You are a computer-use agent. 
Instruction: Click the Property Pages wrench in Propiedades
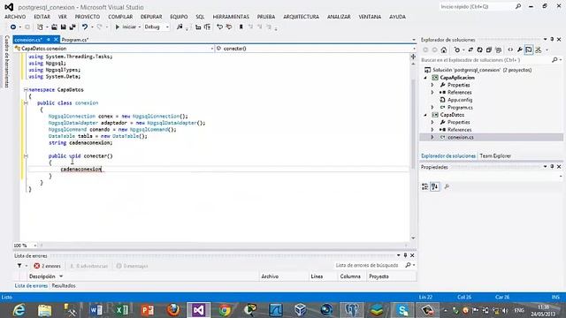click(x=447, y=186)
